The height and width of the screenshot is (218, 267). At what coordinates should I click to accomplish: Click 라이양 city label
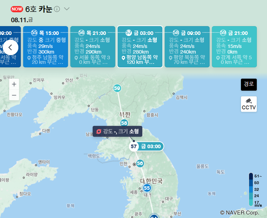pos(32,175)
